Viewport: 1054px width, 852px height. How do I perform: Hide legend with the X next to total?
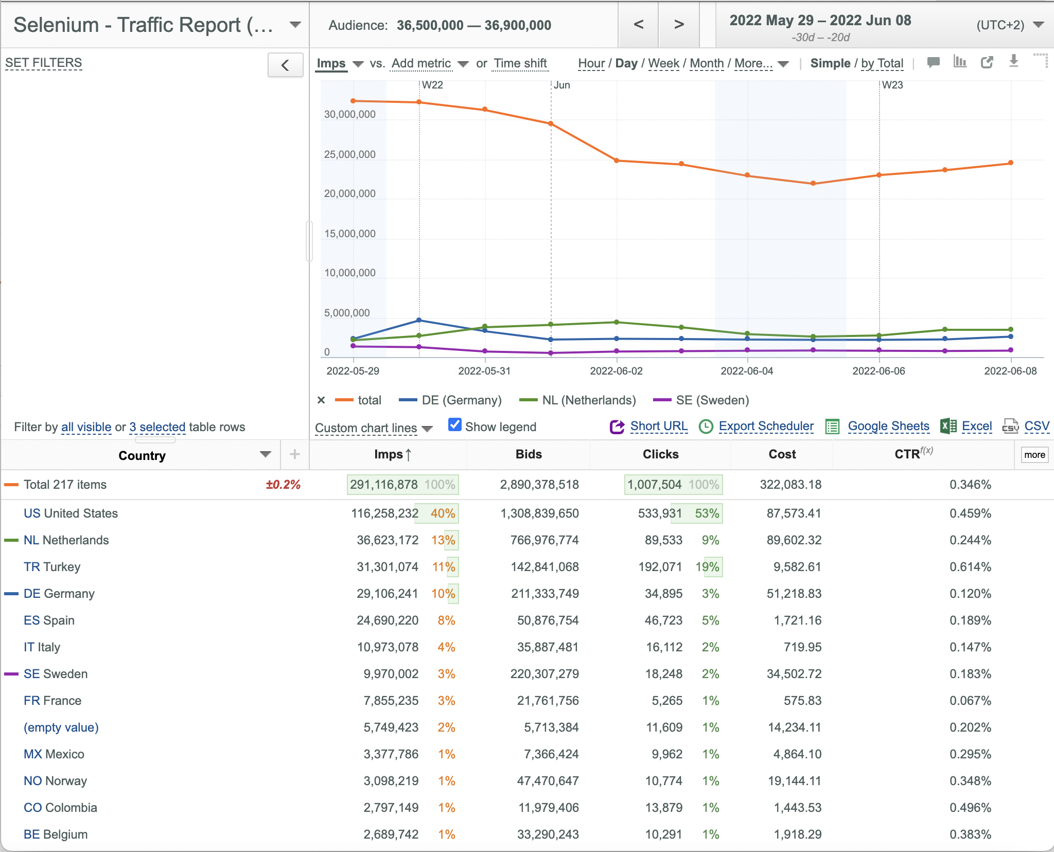pyautogui.click(x=321, y=400)
